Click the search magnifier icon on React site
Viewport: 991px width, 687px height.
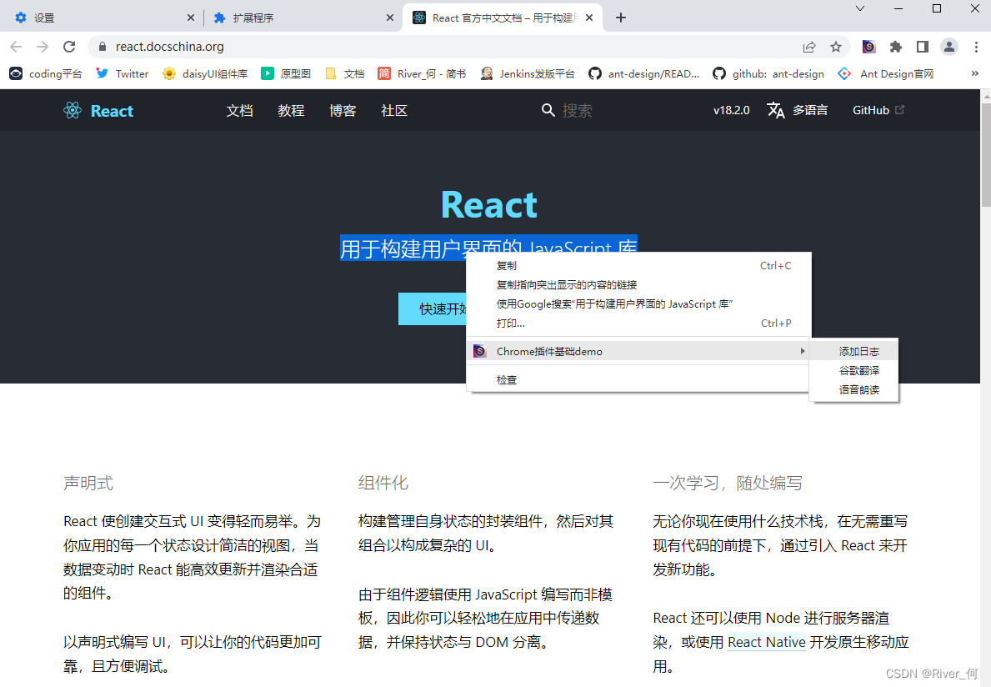pos(548,111)
